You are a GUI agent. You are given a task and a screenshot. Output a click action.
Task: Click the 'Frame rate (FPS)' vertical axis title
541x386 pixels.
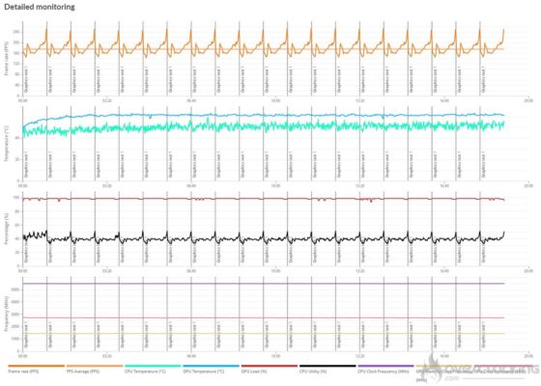point(6,59)
